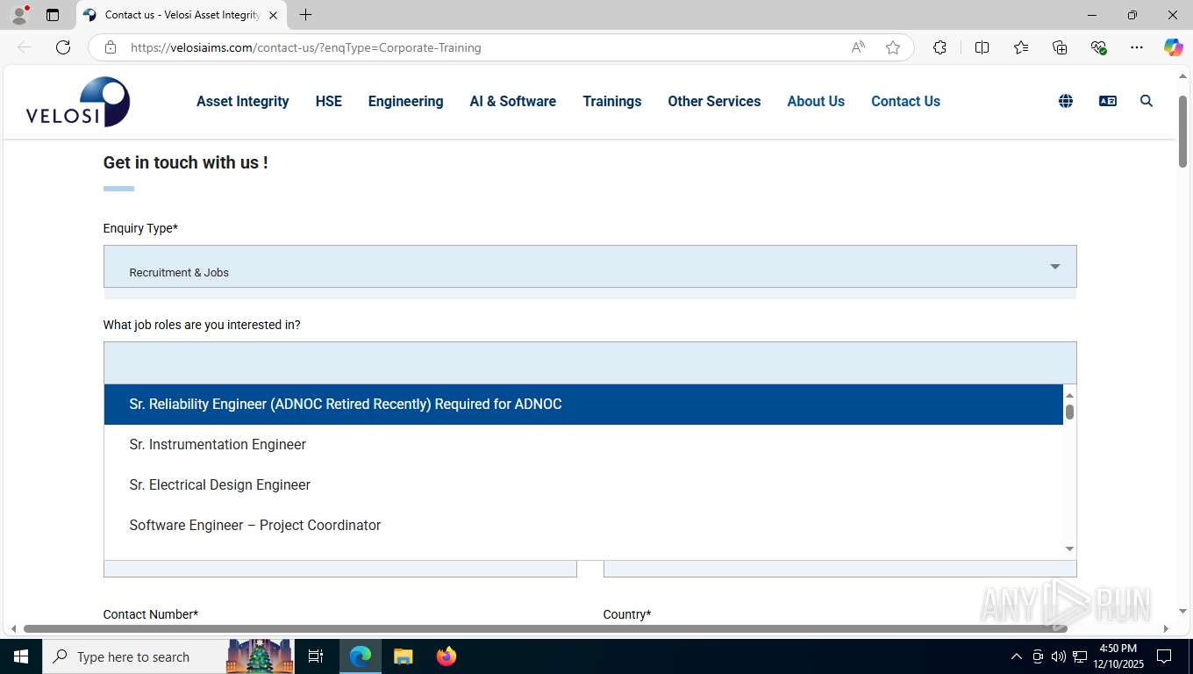Screen dimensions: 1193x674
Task: Add this page to favorites star
Action: click(893, 47)
